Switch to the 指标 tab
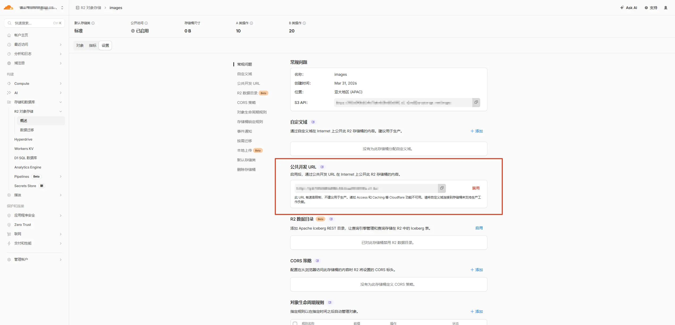 pos(92,45)
